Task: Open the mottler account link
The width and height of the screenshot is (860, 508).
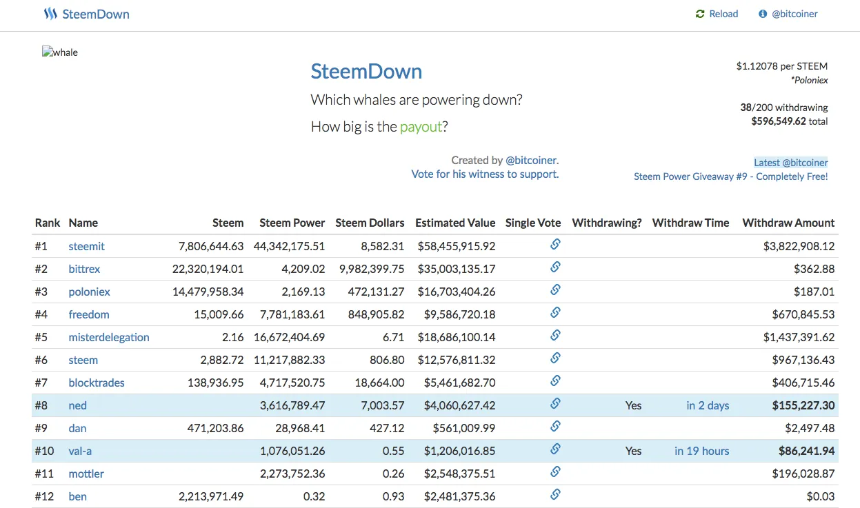Action: coord(86,474)
